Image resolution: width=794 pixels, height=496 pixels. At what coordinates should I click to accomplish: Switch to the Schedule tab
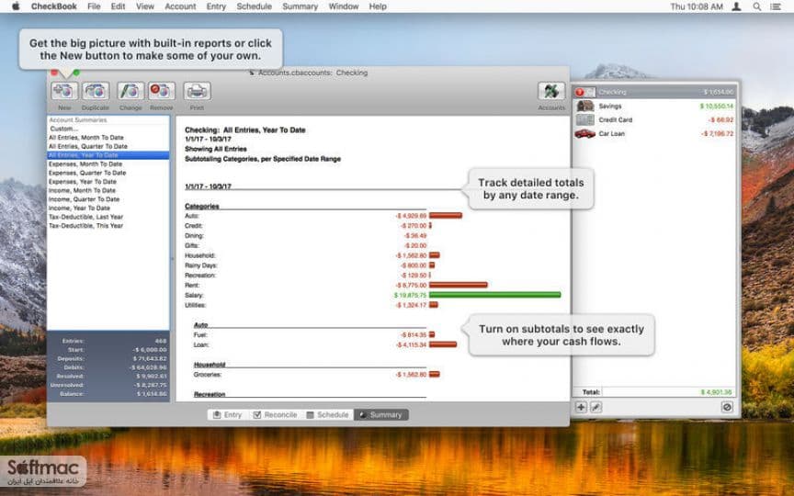pyautogui.click(x=328, y=414)
